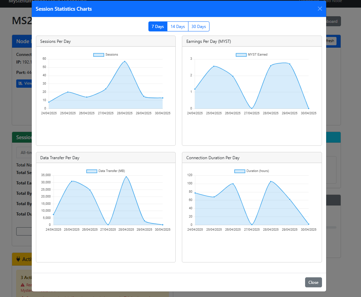Click the 30/04/2025 x-axis label under Earnings chart

coord(309,113)
